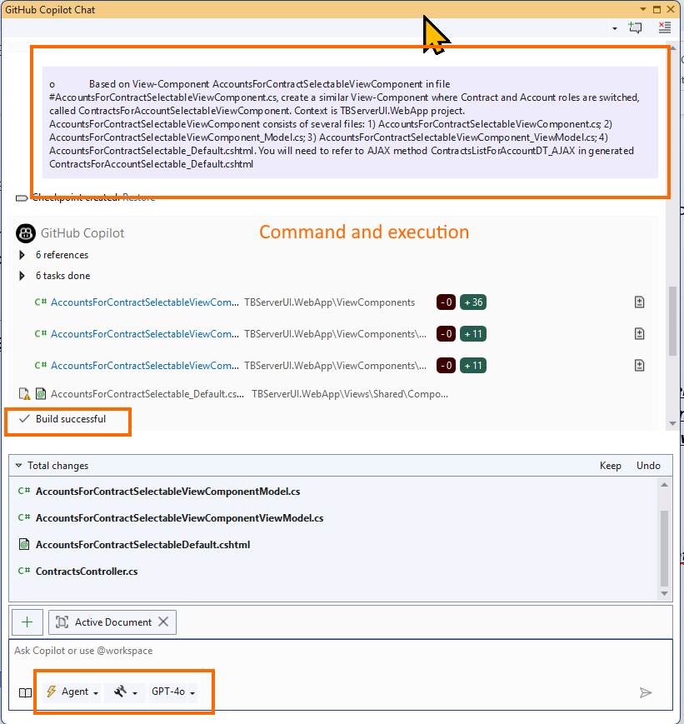Select the Active Document context chip

pyautogui.click(x=112, y=622)
